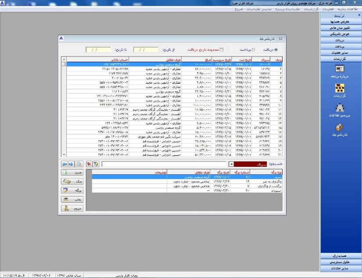The image size is (362, 278).
Task: Sort by the سریال column header
Action: (261, 60)
